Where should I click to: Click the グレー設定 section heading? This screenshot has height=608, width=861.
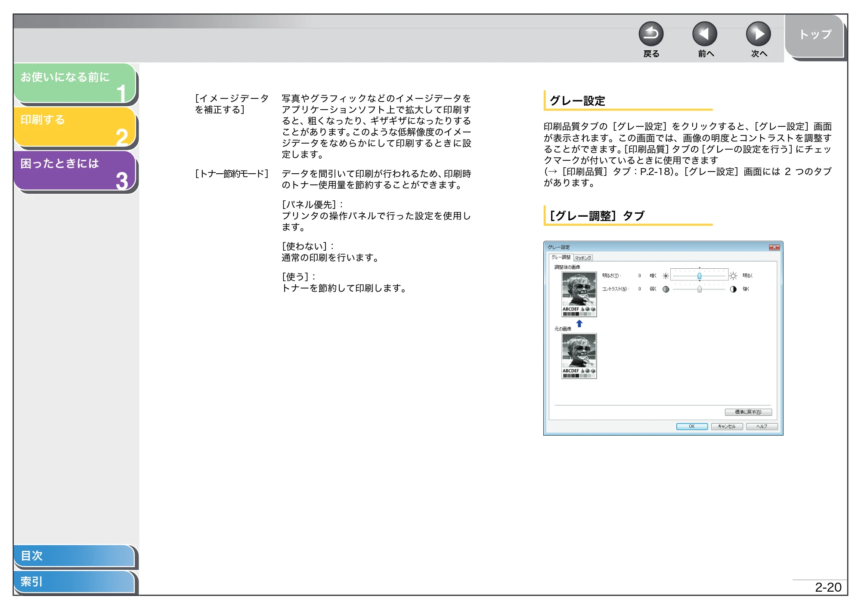pyautogui.click(x=577, y=101)
